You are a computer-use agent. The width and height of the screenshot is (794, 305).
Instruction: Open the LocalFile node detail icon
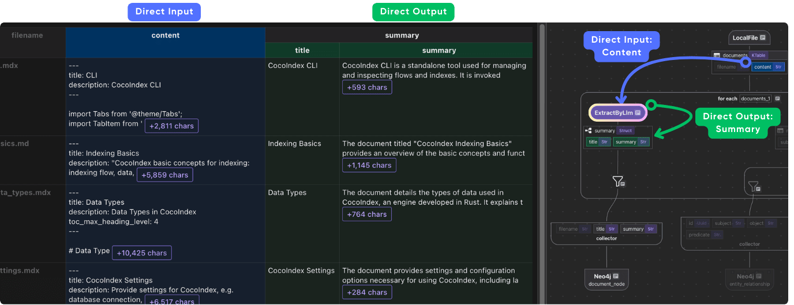coord(762,38)
